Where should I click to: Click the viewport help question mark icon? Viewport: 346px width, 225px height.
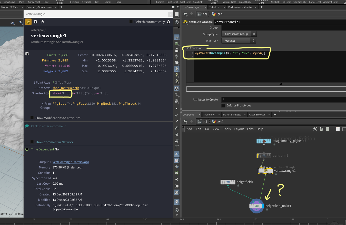176,22
